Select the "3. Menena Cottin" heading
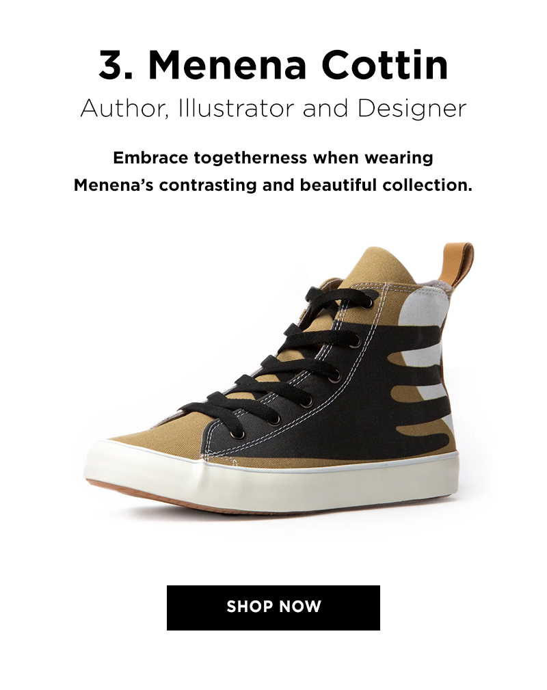Image resolution: width=547 pixels, height=690 pixels. 273,65
